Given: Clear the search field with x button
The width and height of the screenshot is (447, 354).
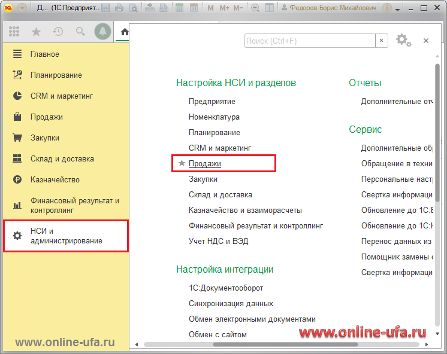Looking at the screenshot, I should point(382,41).
